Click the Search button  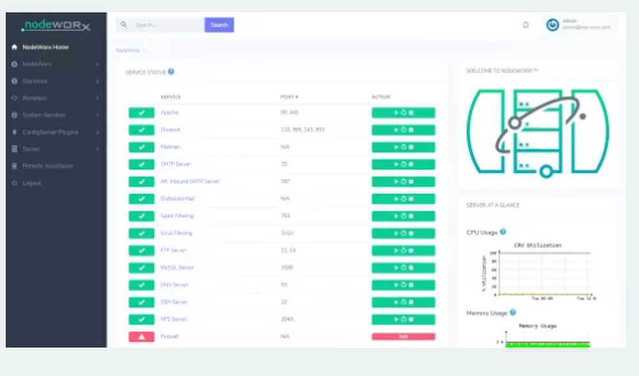pyautogui.click(x=219, y=25)
